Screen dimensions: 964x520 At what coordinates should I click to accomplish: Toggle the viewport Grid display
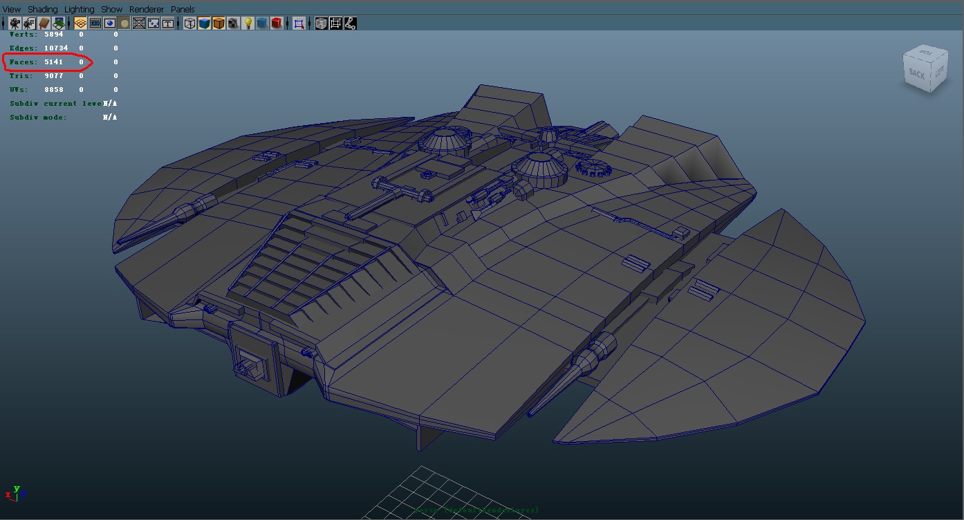click(80, 24)
